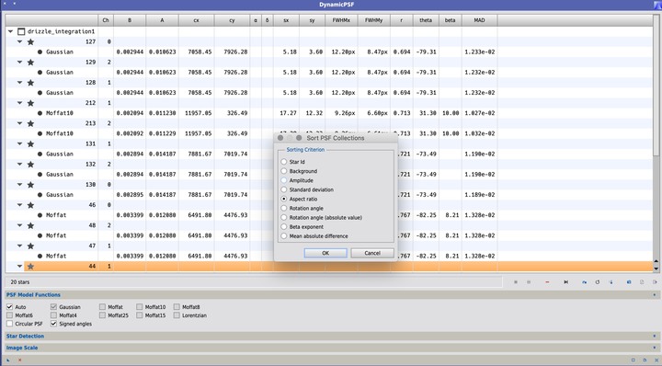Click the Reset icon in bottom-right bar
The image size is (662, 366).
pos(645,360)
